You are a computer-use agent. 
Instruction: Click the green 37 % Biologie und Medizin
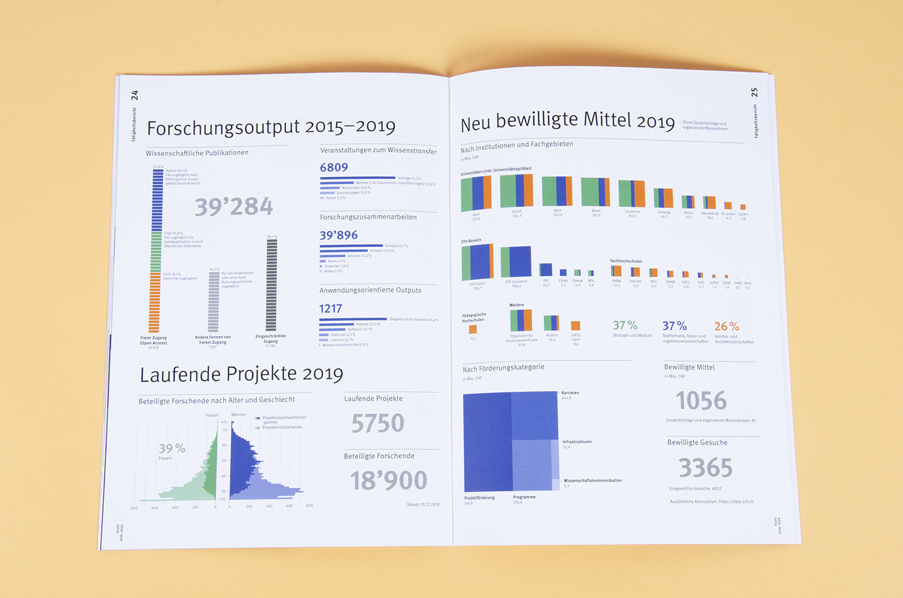click(x=625, y=325)
